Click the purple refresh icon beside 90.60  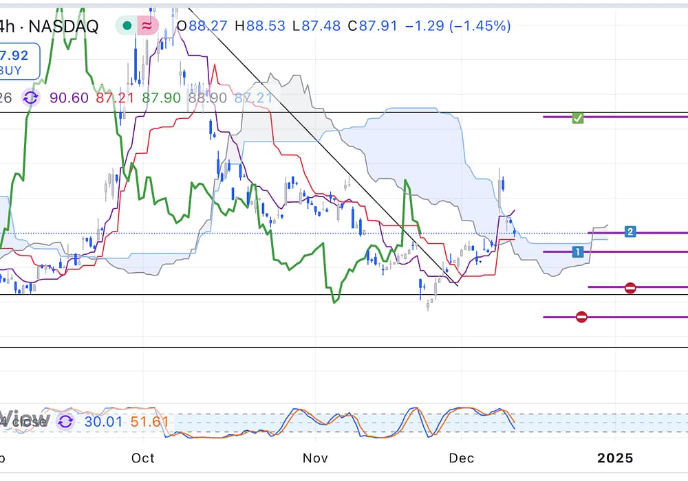click(x=31, y=98)
